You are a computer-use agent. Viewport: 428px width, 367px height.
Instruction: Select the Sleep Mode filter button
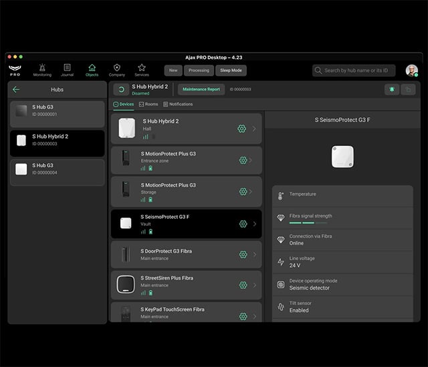[x=231, y=70]
